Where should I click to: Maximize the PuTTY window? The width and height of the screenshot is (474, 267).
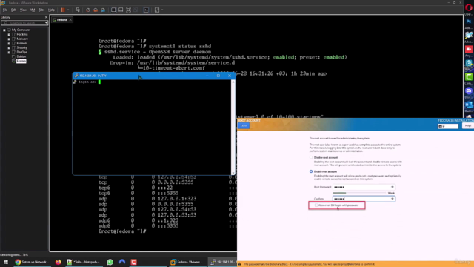click(x=218, y=76)
